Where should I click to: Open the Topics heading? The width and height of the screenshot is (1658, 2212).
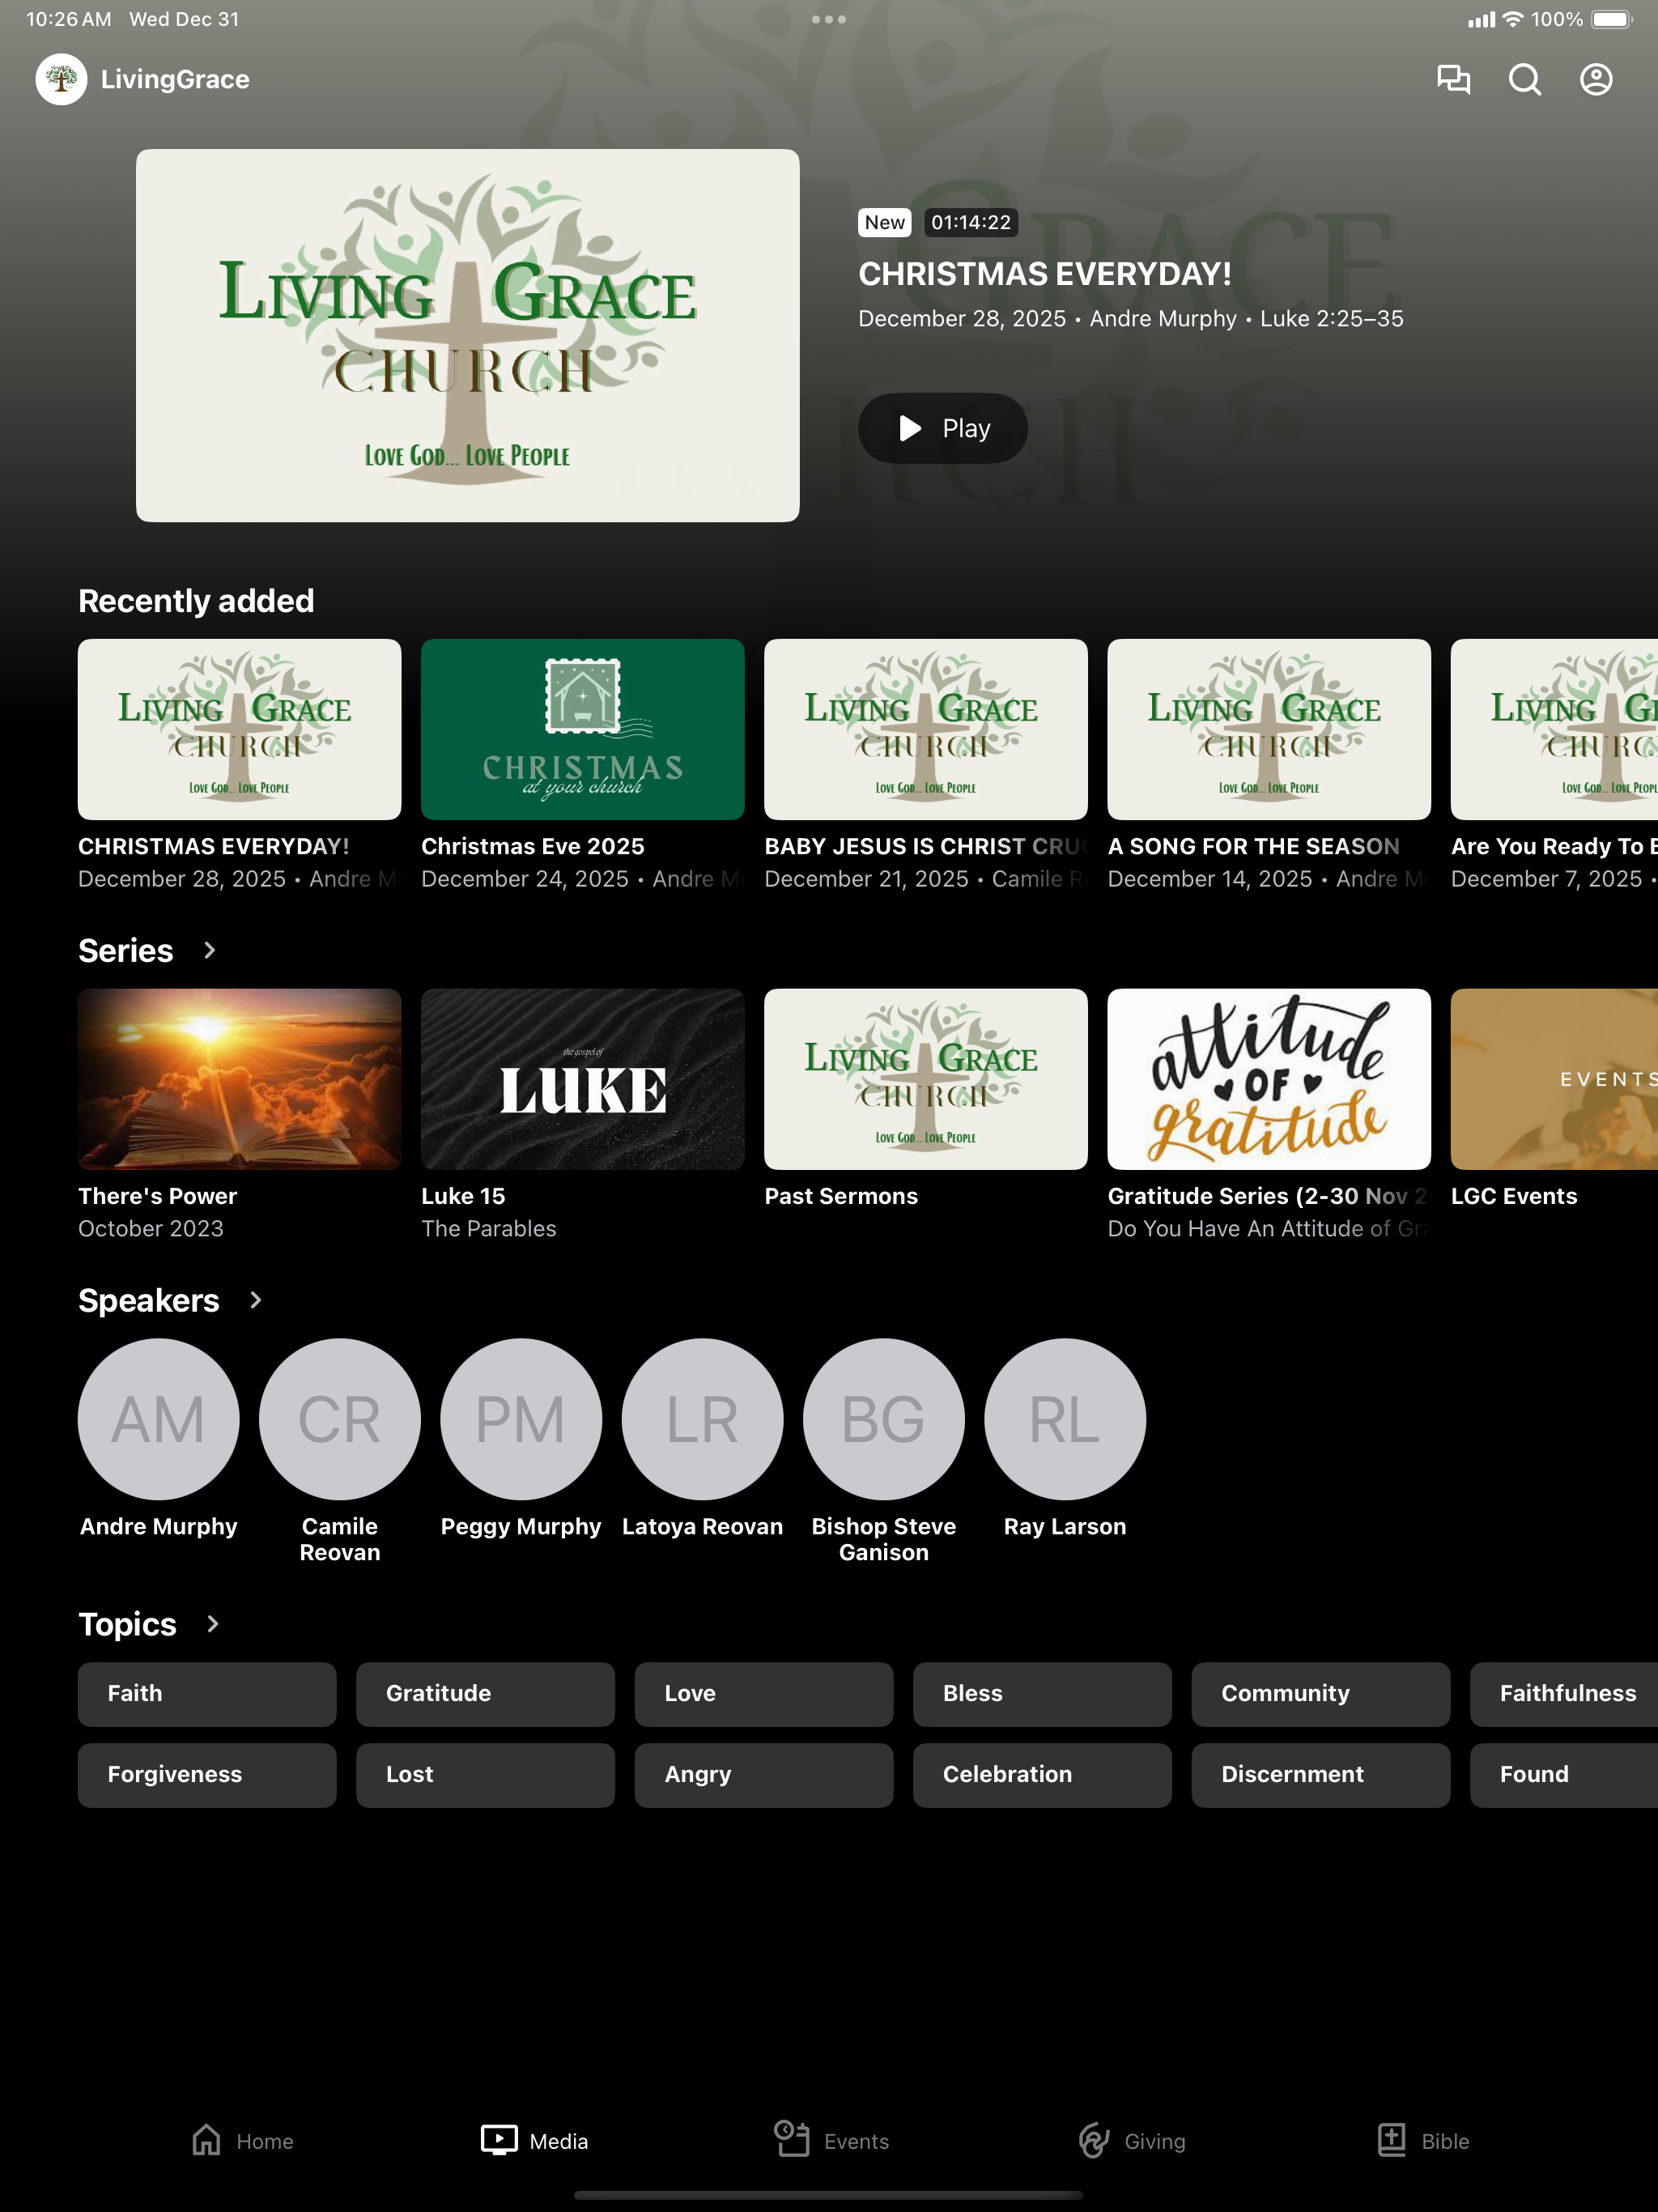pos(127,1624)
